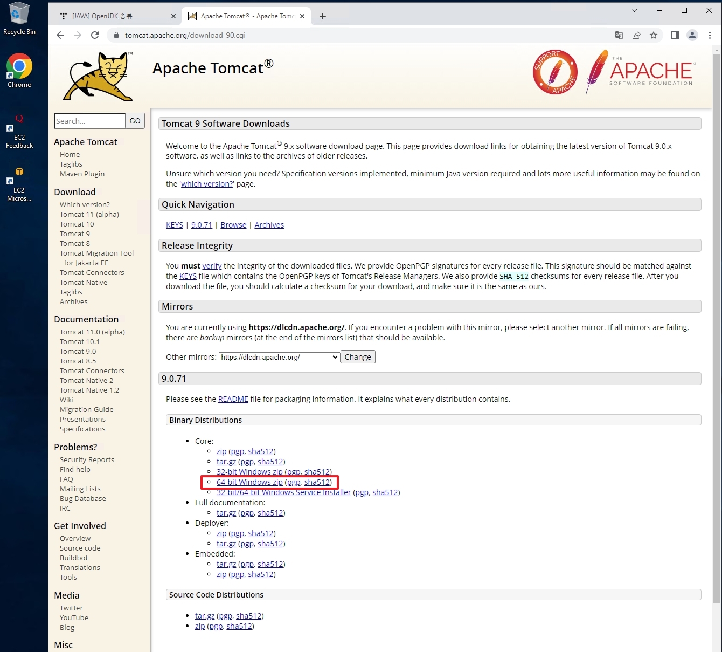This screenshot has width=722, height=652.
Task: Close the OpenJDK tab
Action: pyautogui.click(x=173, y=16)
